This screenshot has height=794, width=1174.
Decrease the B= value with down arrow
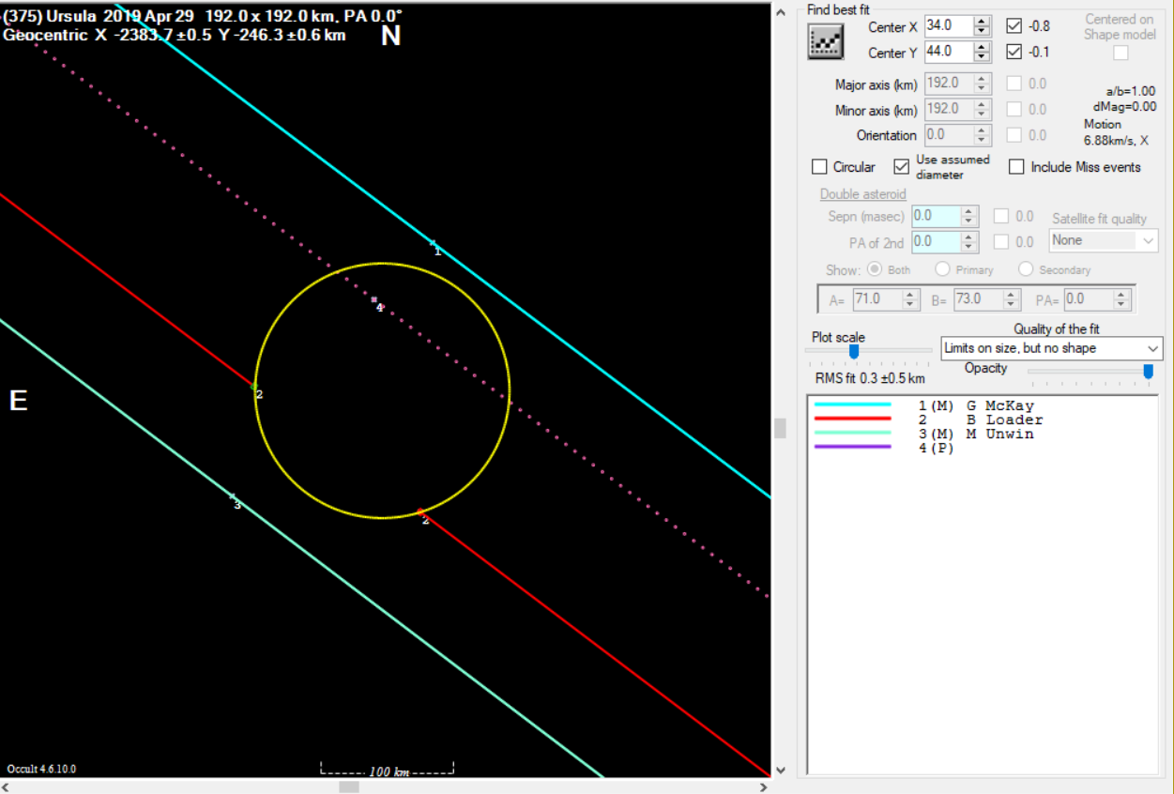[x=1011, y=305]
